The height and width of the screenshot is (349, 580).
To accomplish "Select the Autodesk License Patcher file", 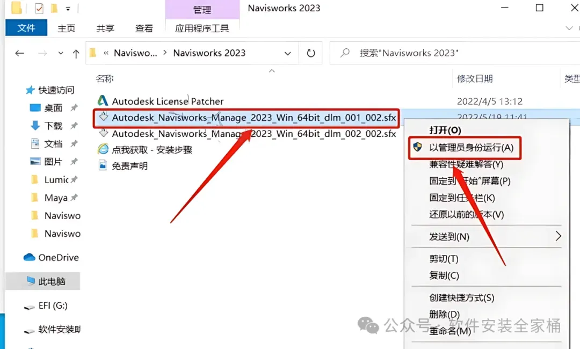I will [168, 101].
